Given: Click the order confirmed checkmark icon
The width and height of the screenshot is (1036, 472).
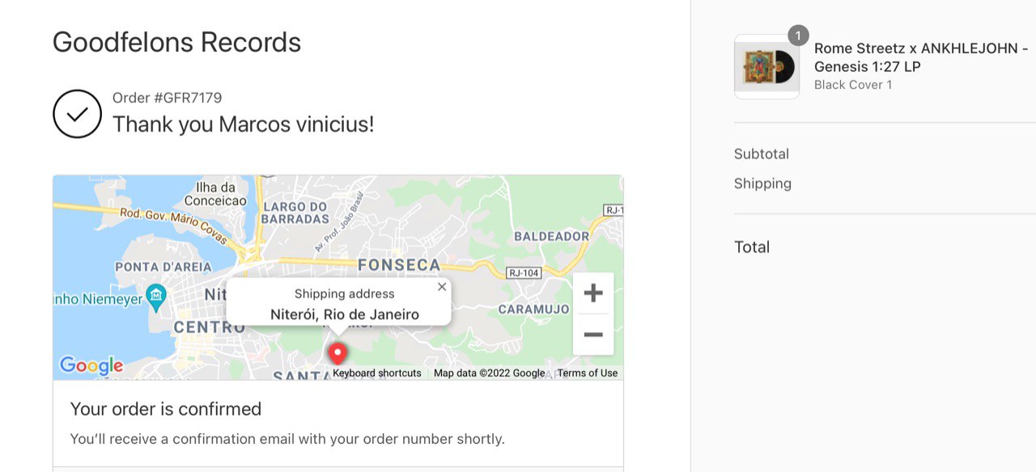Looking at the screenshot, I should click(x=77, y=114).
